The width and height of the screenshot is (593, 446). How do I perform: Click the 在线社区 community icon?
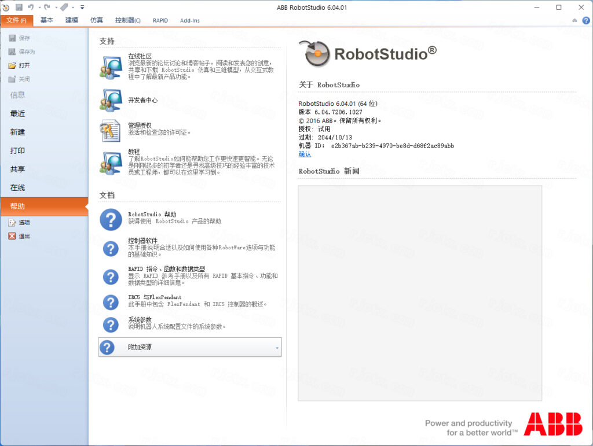111,67
